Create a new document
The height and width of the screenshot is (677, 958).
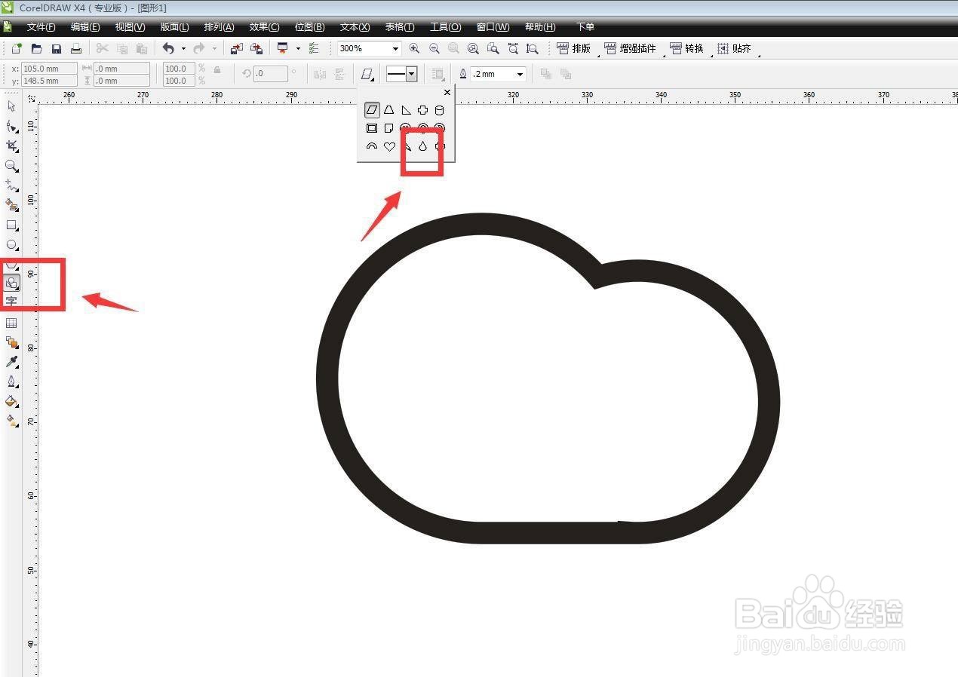(x=17, y=48)
